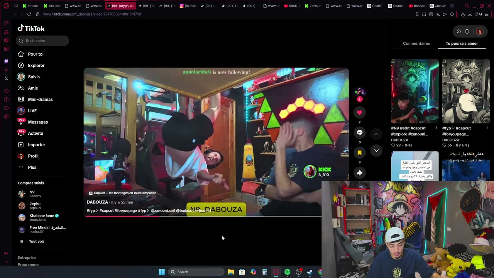Open Calculator from the taskbar
The height and width of the screenshot is (278, 494).
[x=264, y=272]
